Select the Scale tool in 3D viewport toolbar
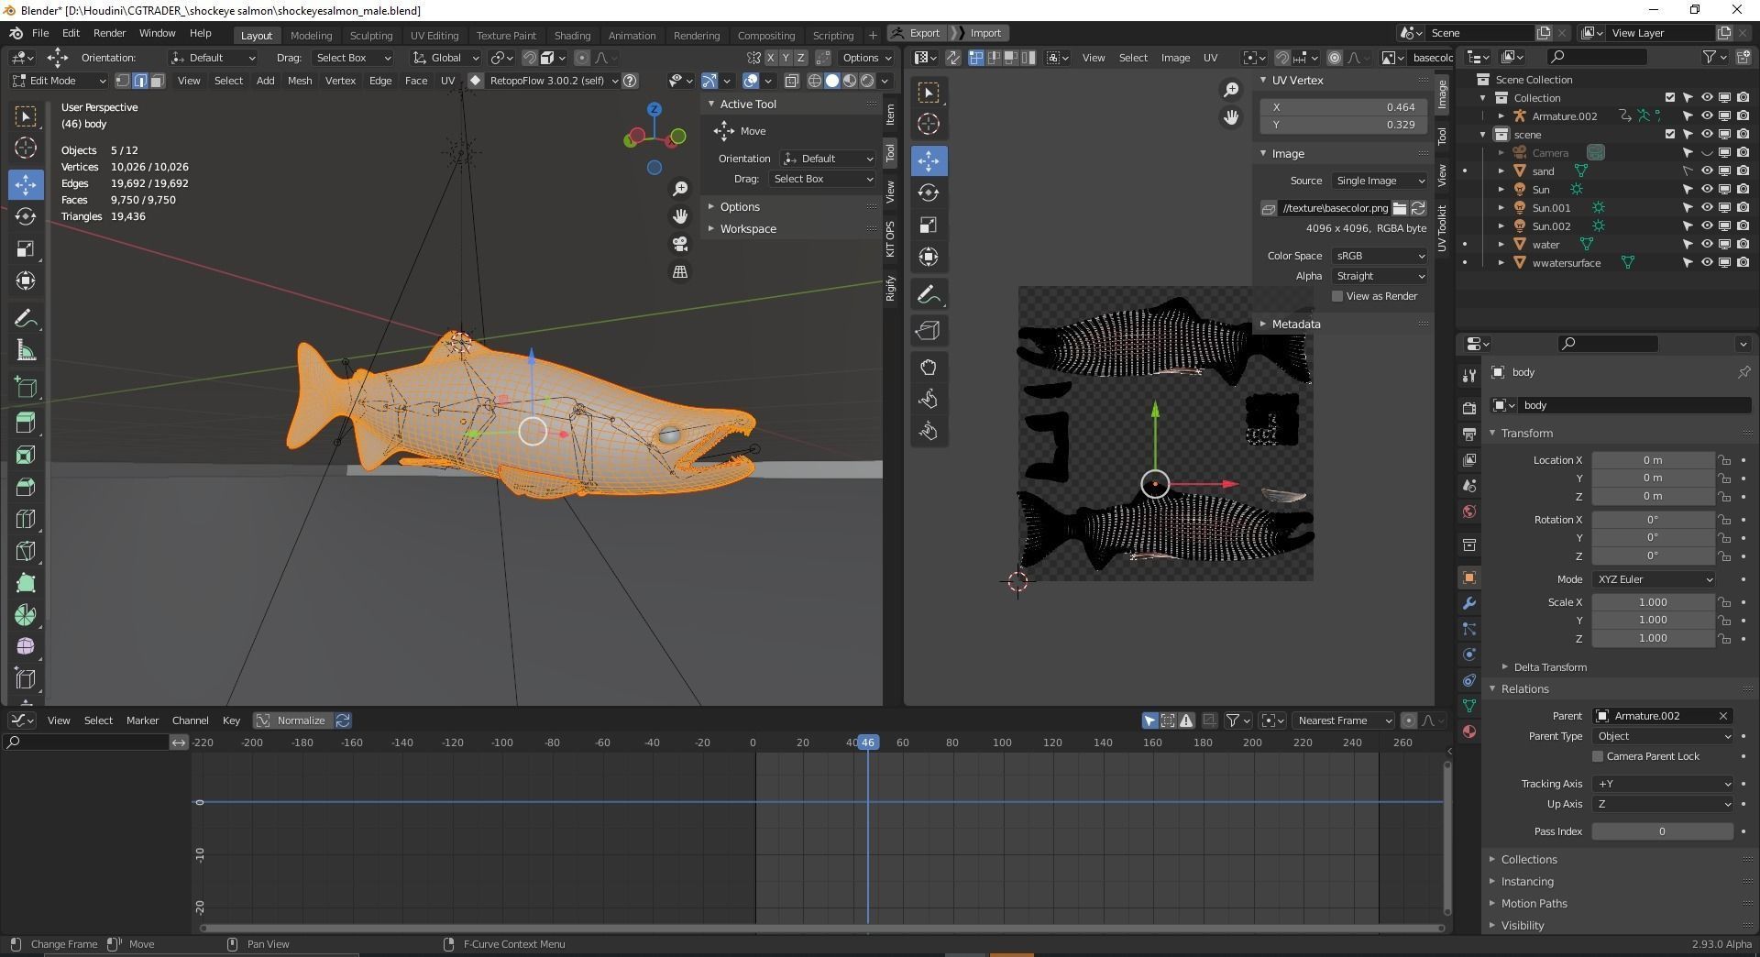Image resolution: width=1760 pixels, height=957 pixels. [x=26, y=249]
